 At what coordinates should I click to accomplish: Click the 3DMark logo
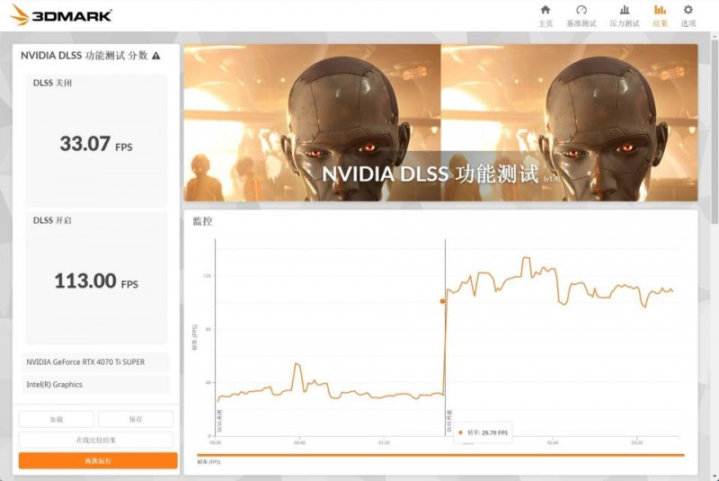pyautogui.click(x=60, y=15)
